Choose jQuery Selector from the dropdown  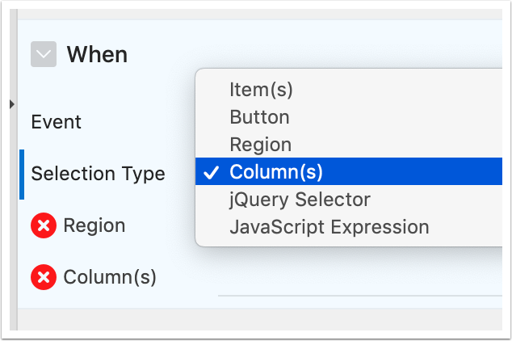[x=300, y=200]
